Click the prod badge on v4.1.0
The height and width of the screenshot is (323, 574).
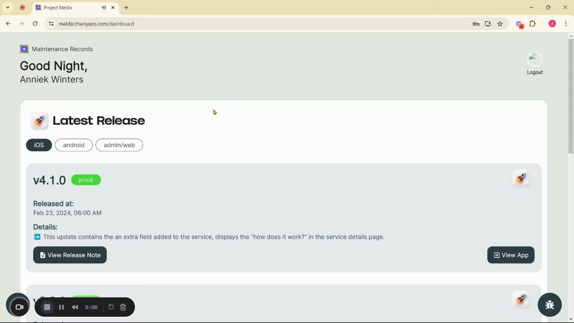point(86,180)
